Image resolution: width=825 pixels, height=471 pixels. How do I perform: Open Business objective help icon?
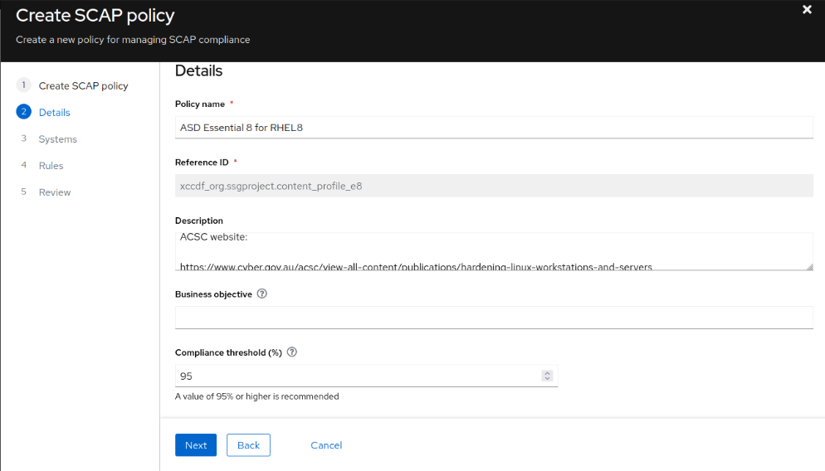262,294
